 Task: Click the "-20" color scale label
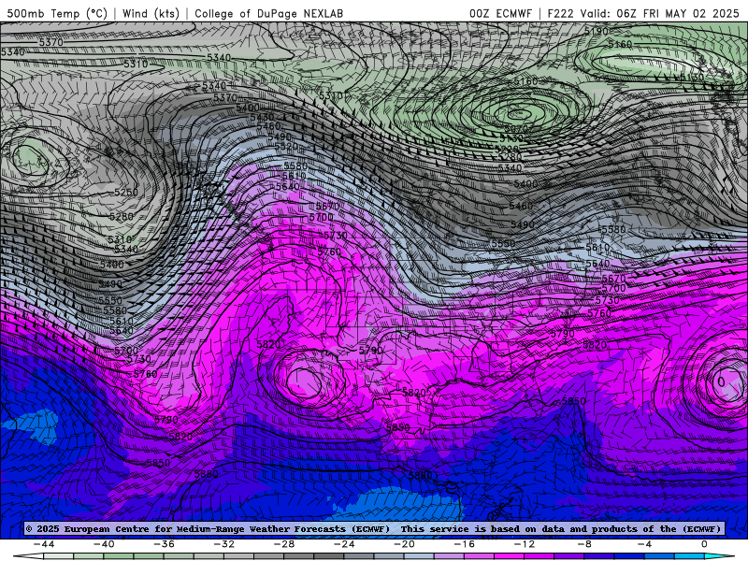point(405,544)
